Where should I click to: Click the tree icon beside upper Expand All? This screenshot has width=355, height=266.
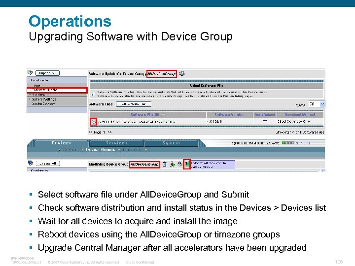pyautogui.click(x=30, y=72)
